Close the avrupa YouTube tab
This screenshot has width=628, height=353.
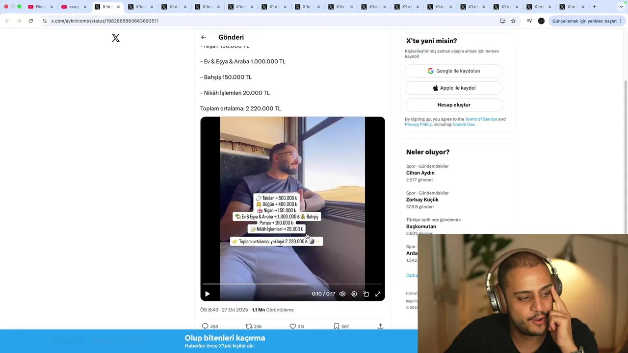[x=85, y=7]
